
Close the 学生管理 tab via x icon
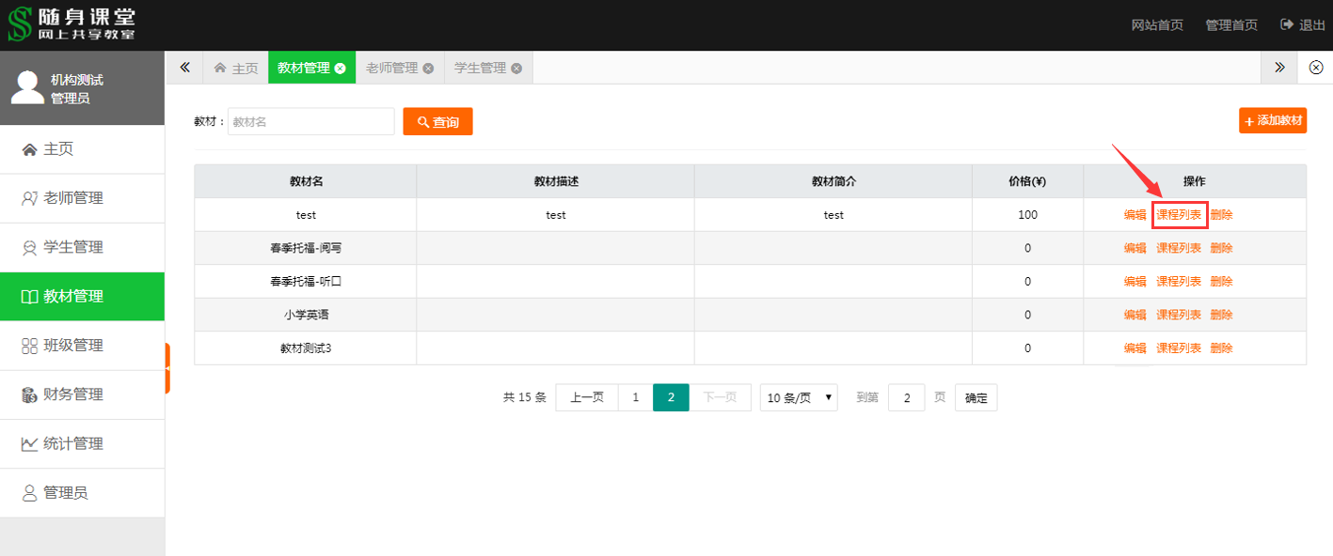click(x=516, y=68)
